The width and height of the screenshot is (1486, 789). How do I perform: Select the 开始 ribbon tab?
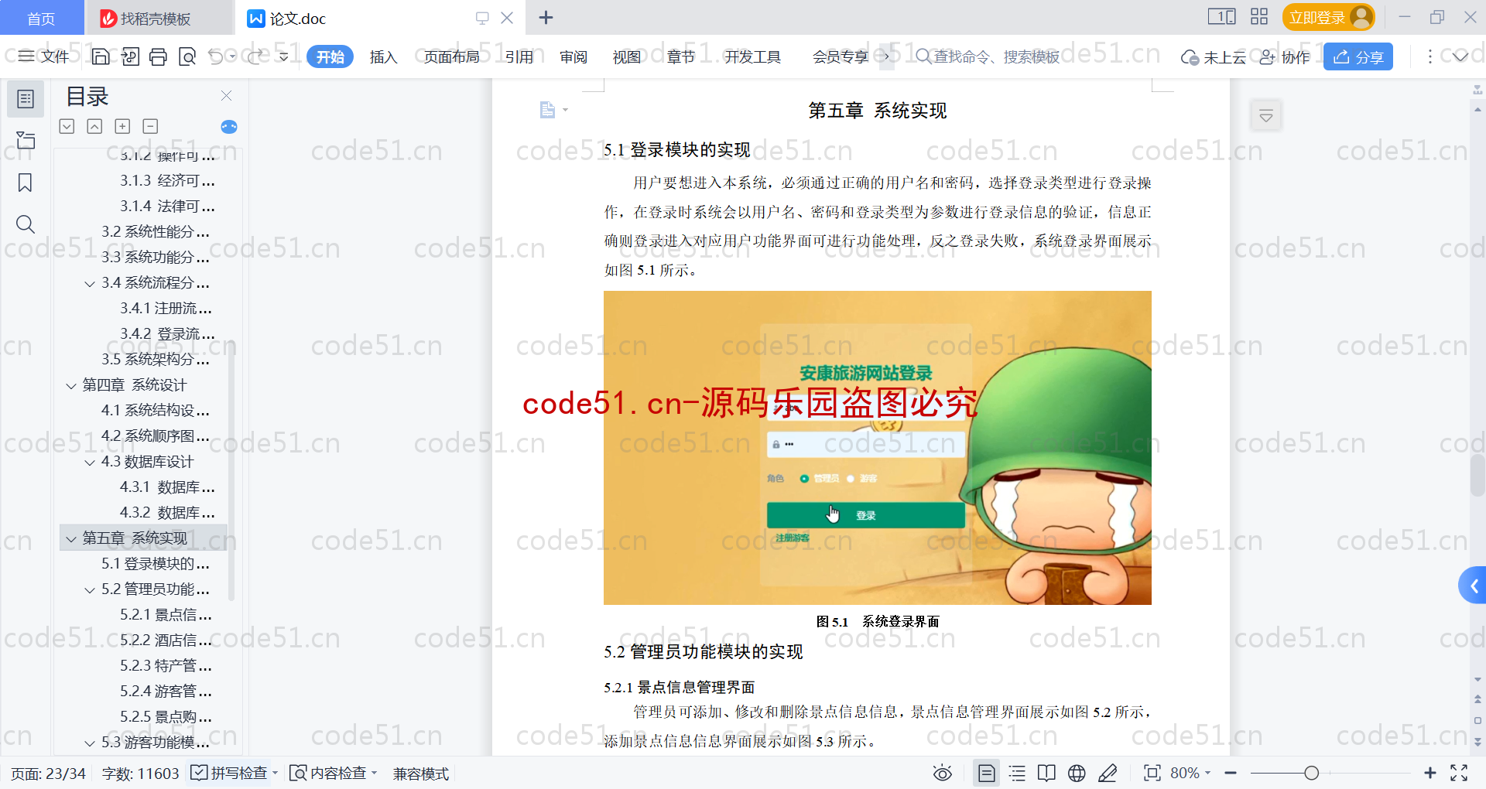pyautogui.click(x=330, y=56)
